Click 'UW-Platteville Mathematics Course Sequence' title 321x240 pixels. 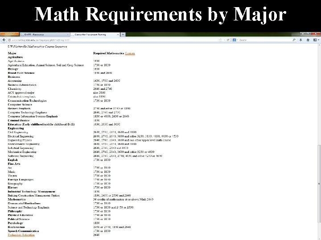click(37, 47)
